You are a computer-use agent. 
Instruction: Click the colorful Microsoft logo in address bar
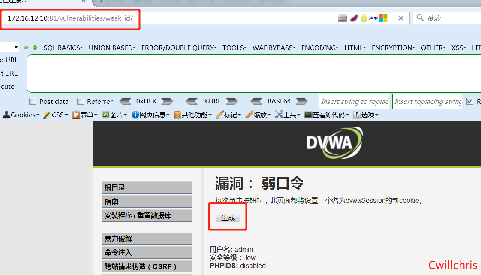[383, 18]
